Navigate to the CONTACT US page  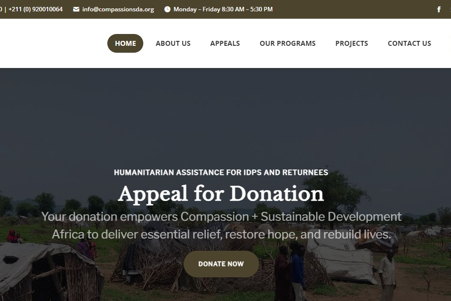pyautogui.click(x=409, y=43)
